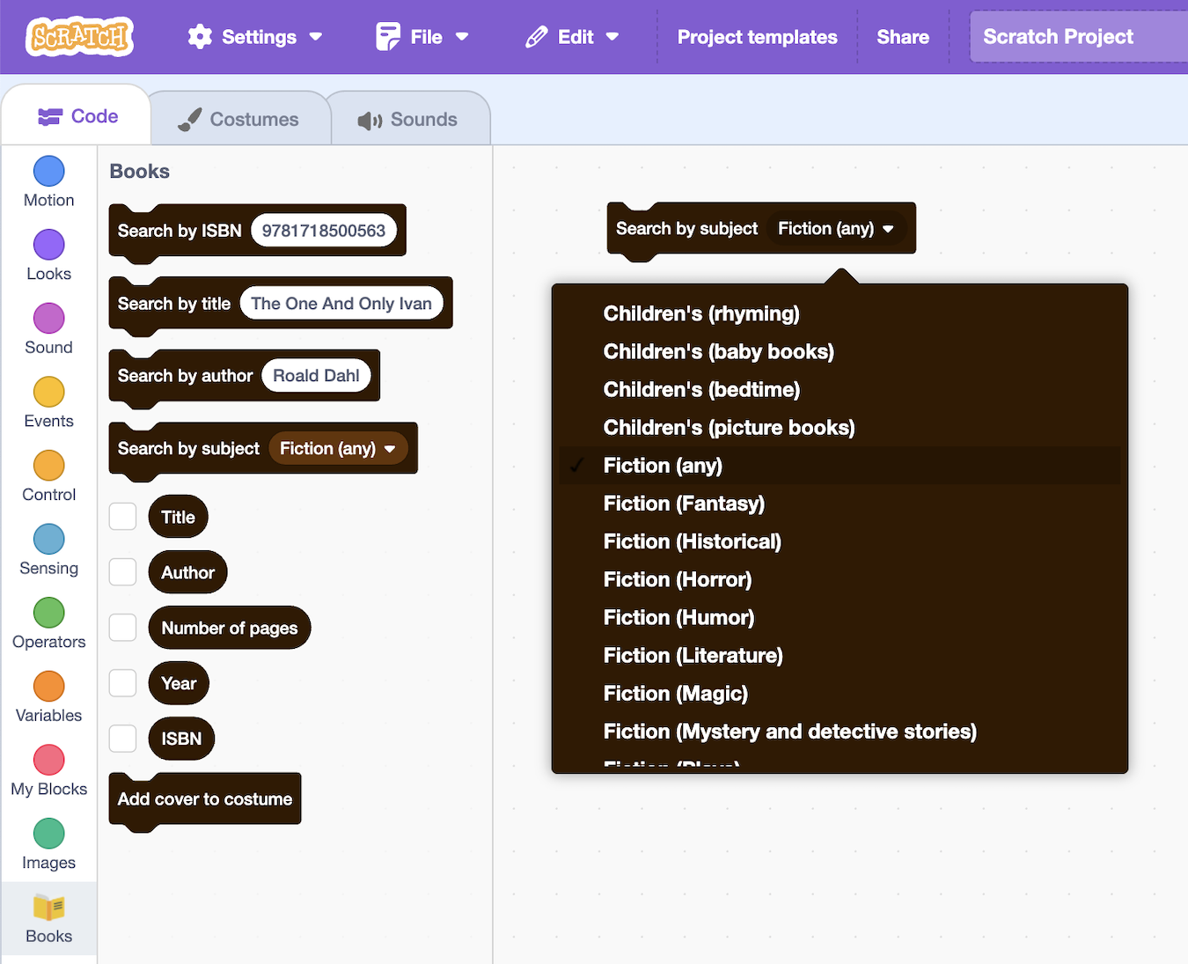Click the Share button
The width and height of the screenshot is (1188, 964).
pos(903,37)
